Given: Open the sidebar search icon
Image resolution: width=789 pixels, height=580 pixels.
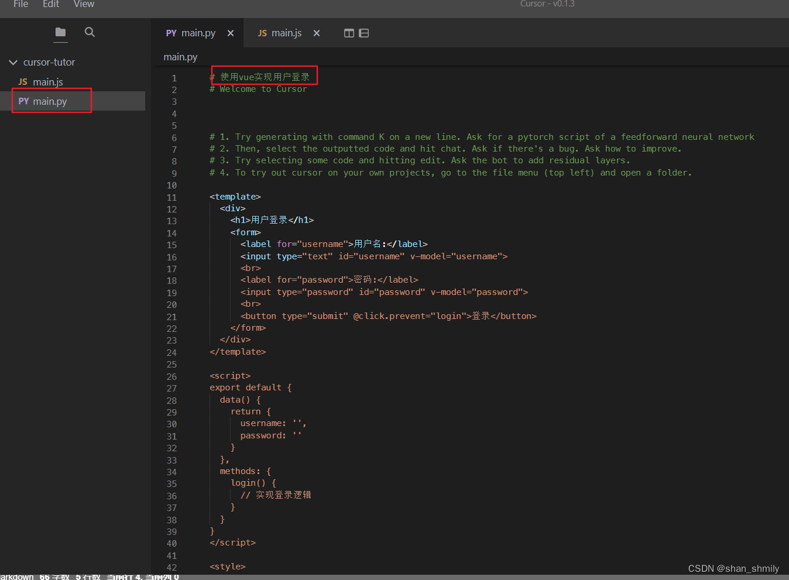Looking at the screenshot, I should point(90,32).
